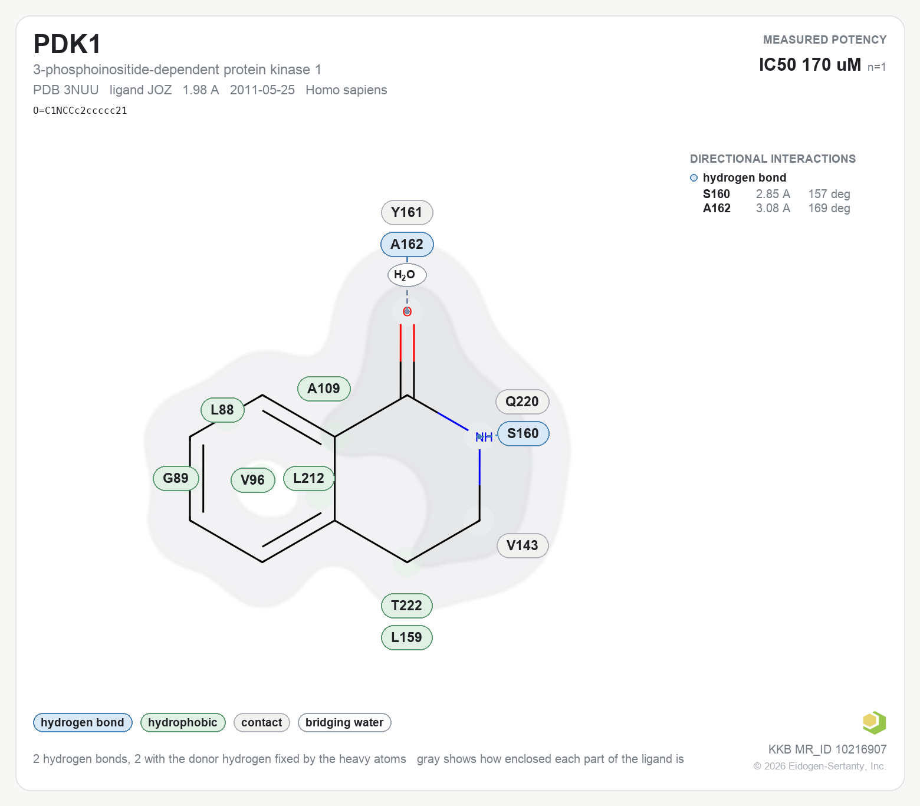Select residue tag L212
920x806 pixels.
308,478
